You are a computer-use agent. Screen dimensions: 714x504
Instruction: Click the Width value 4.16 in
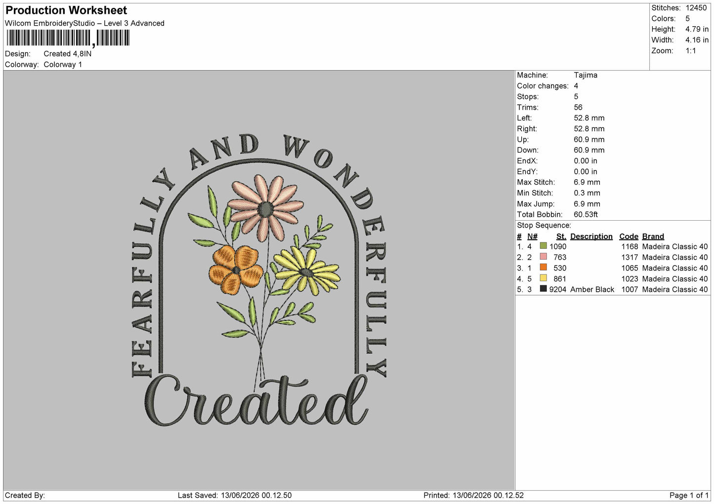[x=697, y=40]
